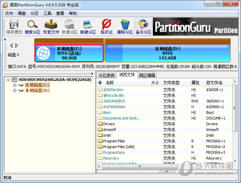This screenshot has width=241, height=183.
Task: Switch to the 分区参数 tab
Action: click(x=107, y=75)
